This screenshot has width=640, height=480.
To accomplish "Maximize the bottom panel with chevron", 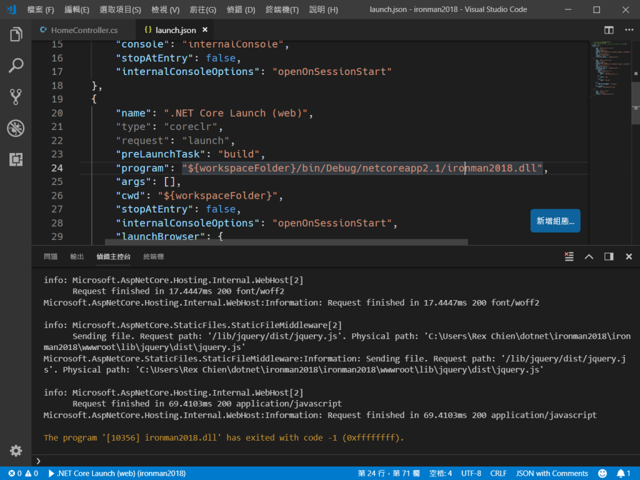I will pos(589,256).
